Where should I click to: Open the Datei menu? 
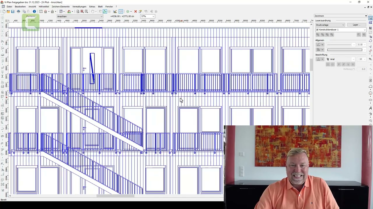click(x=9, y=6)
